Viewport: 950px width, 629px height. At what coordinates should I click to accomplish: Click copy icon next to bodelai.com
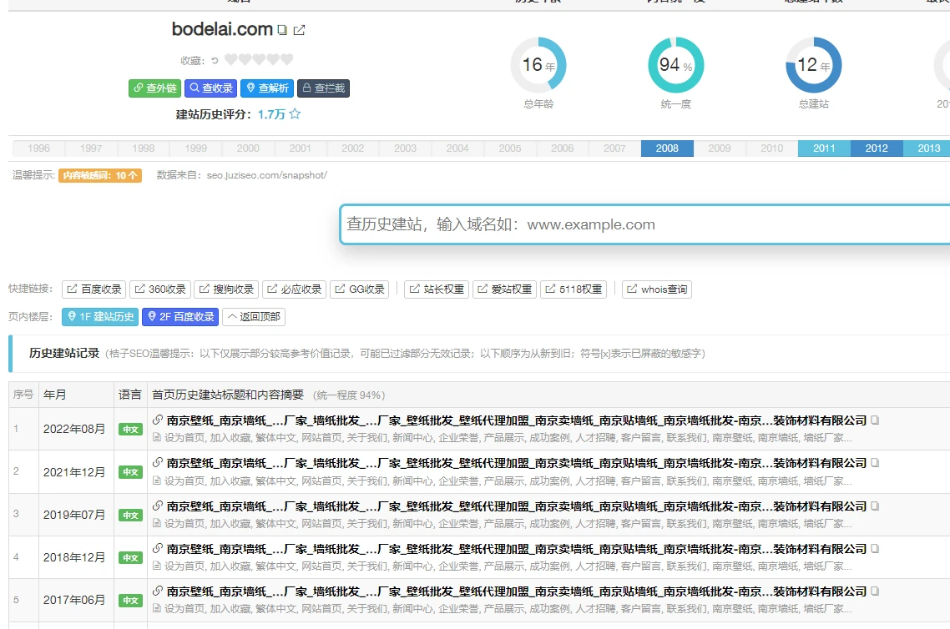click(x=282, y=31)
